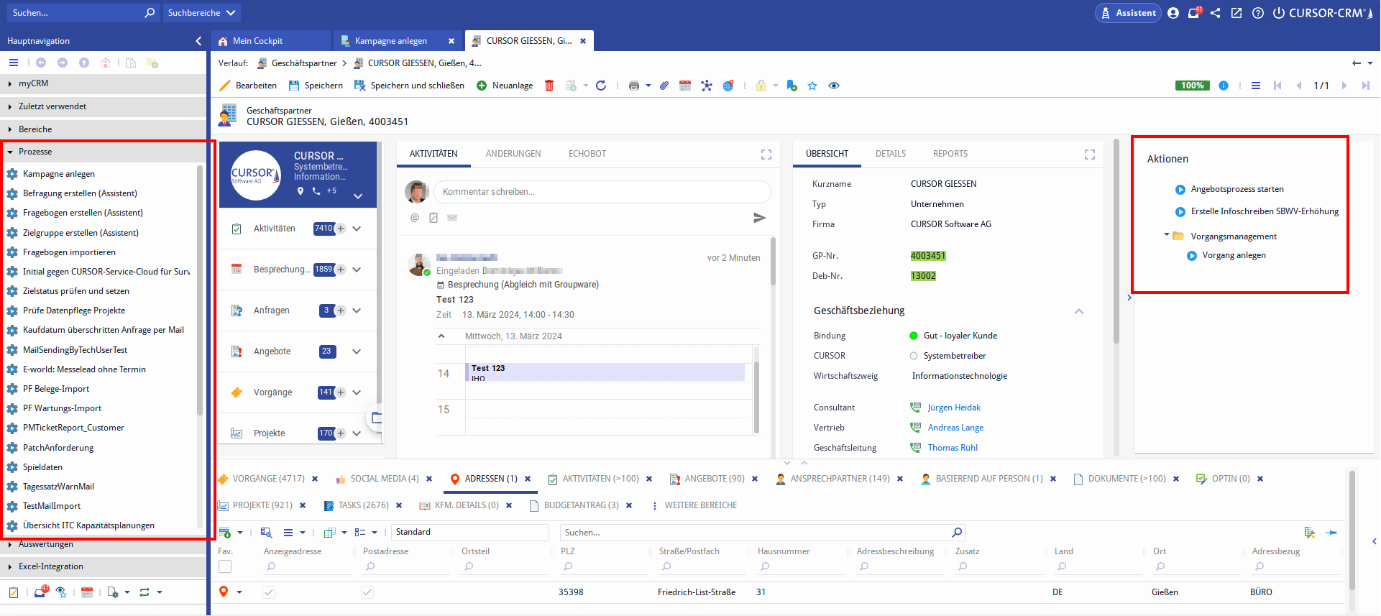Click the printer icon
The height and width of the screenshot is (616, 1381).
pos(633,86)
